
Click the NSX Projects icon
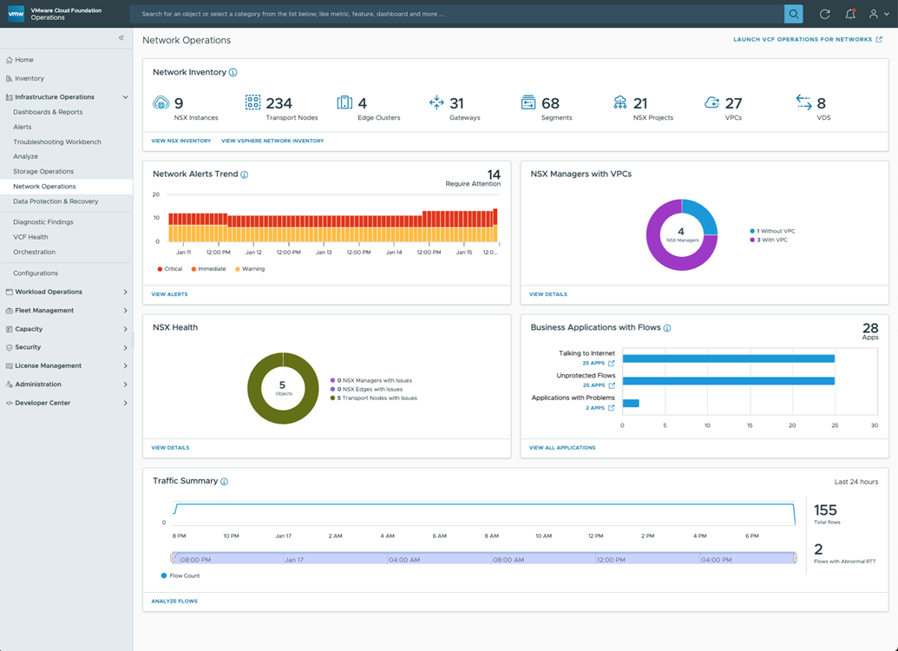[619, 102]
